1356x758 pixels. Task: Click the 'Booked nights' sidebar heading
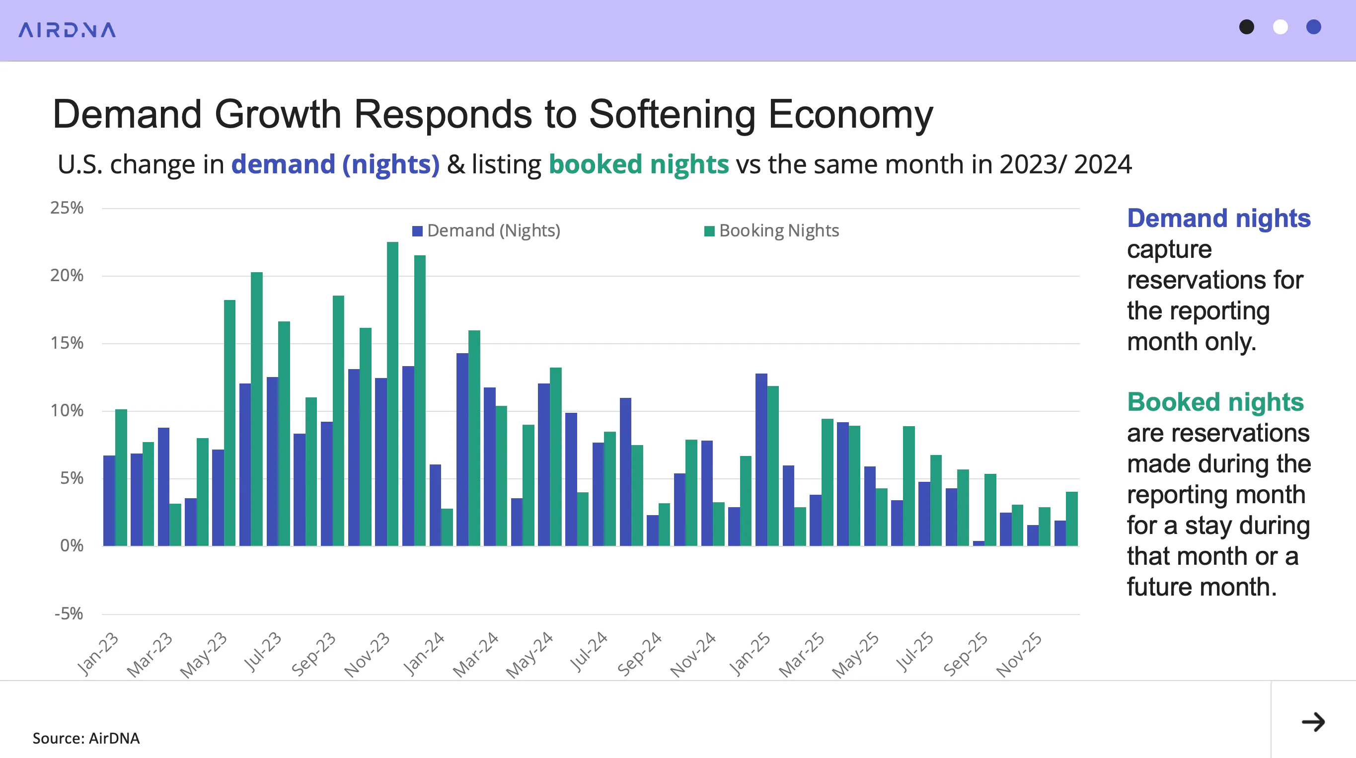click(x=1215, y=402)
